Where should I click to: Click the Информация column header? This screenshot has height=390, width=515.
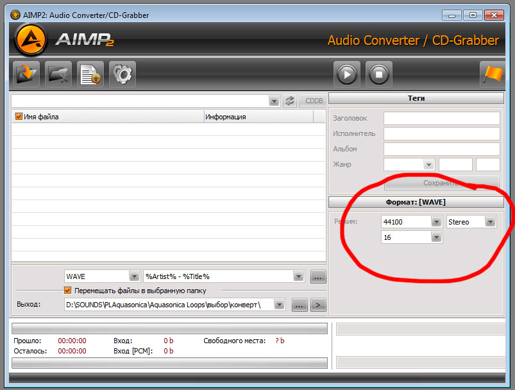pos(258,117)
